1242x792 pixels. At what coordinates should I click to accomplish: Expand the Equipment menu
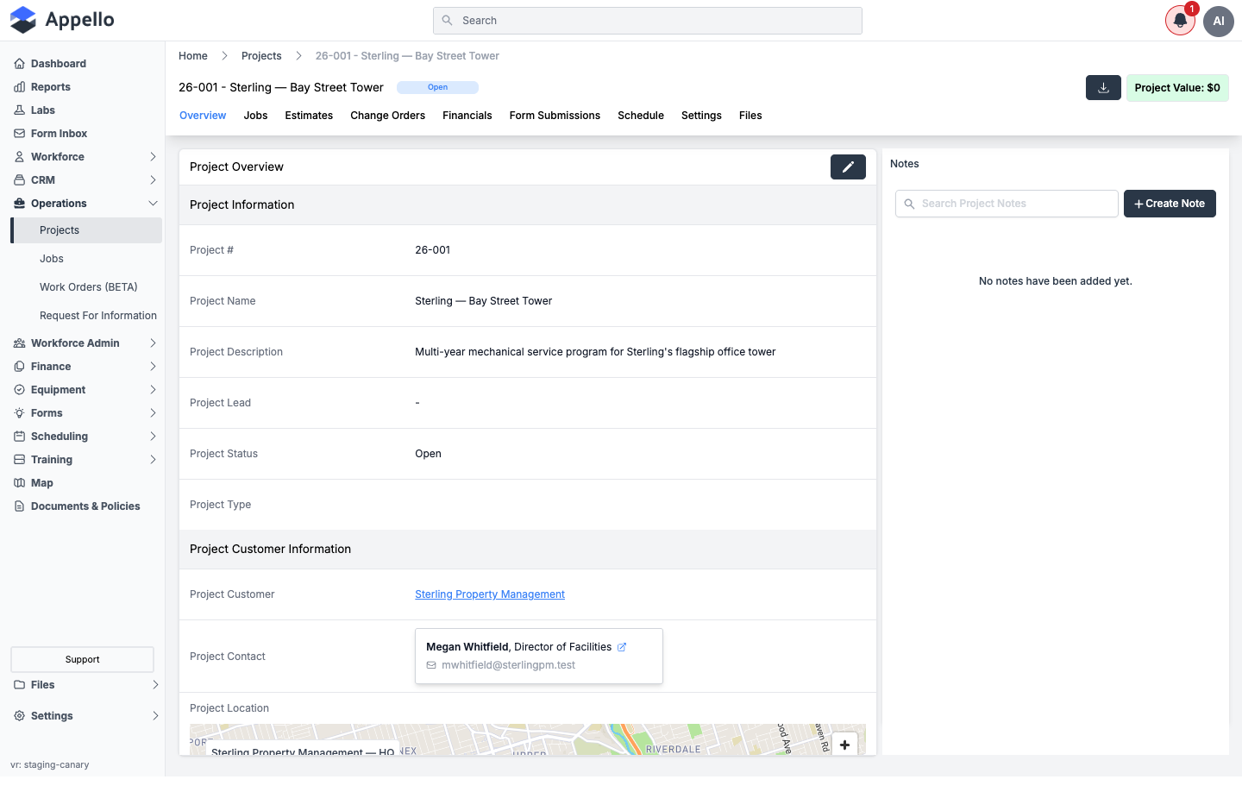pos(86,390)
